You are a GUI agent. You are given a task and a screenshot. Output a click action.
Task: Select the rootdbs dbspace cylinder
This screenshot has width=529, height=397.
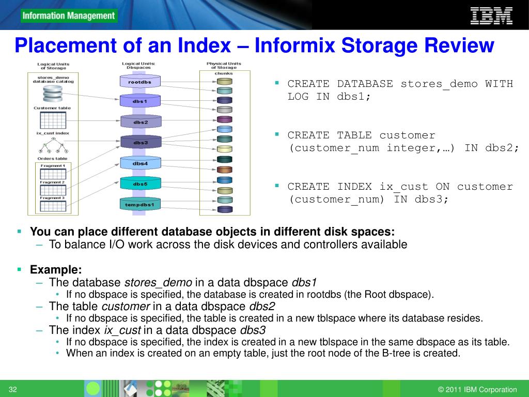tap(140, 82)
